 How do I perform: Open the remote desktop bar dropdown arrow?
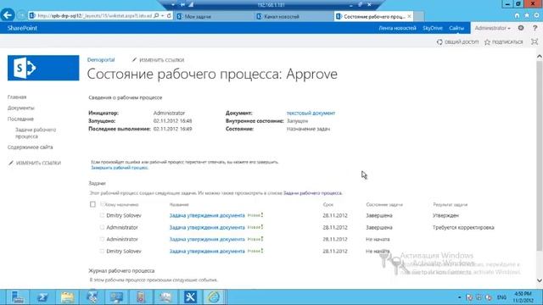tap(173, 4)
